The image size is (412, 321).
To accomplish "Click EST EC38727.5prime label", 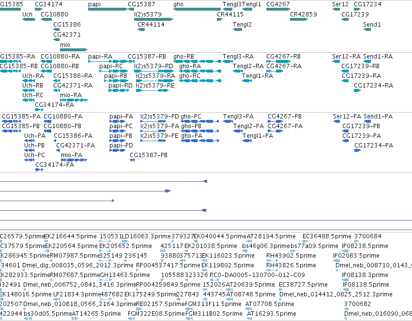I will pos(303,285).
